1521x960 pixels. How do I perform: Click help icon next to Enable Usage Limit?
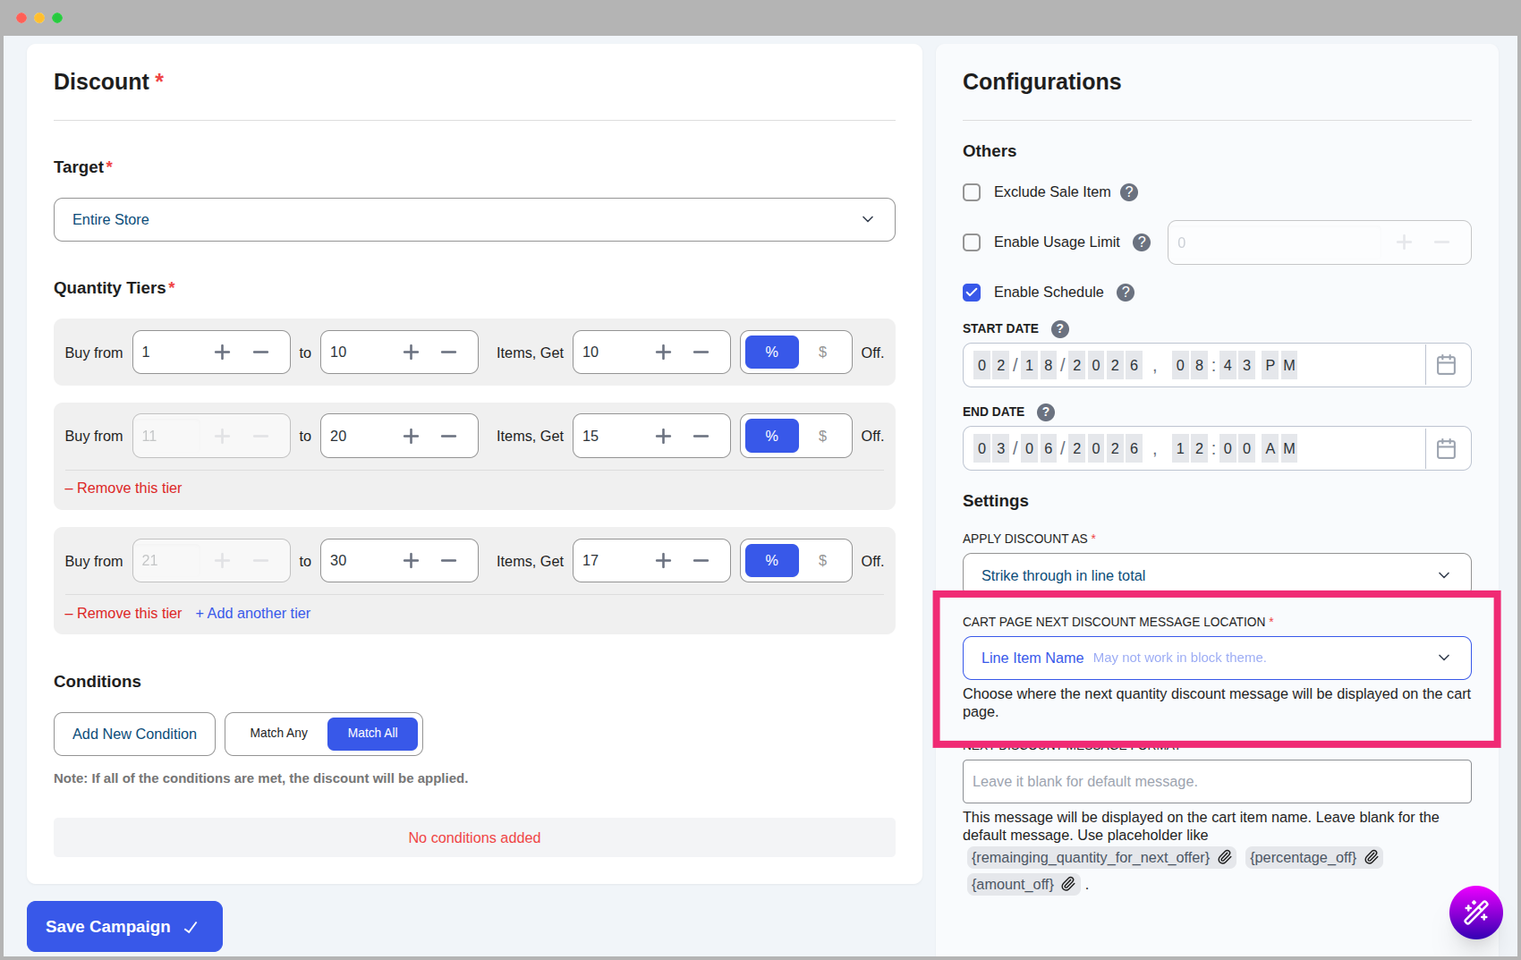1142,242
